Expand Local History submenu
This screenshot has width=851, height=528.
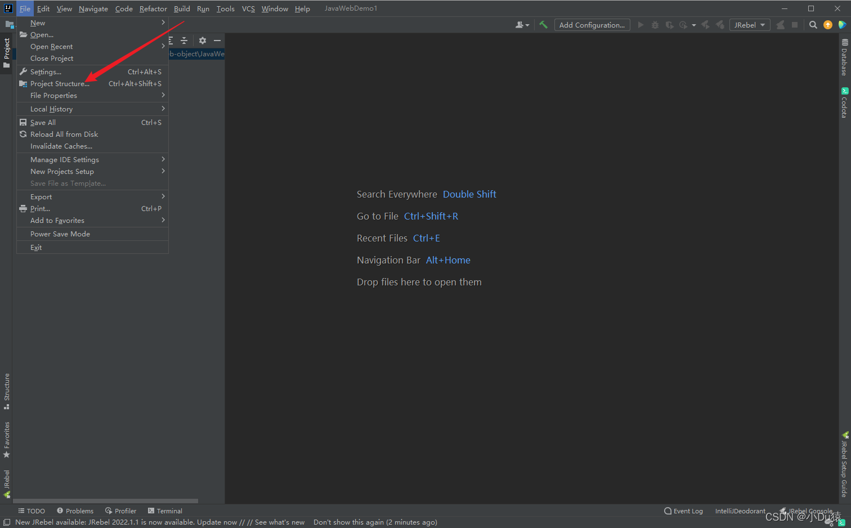point(92,109)
